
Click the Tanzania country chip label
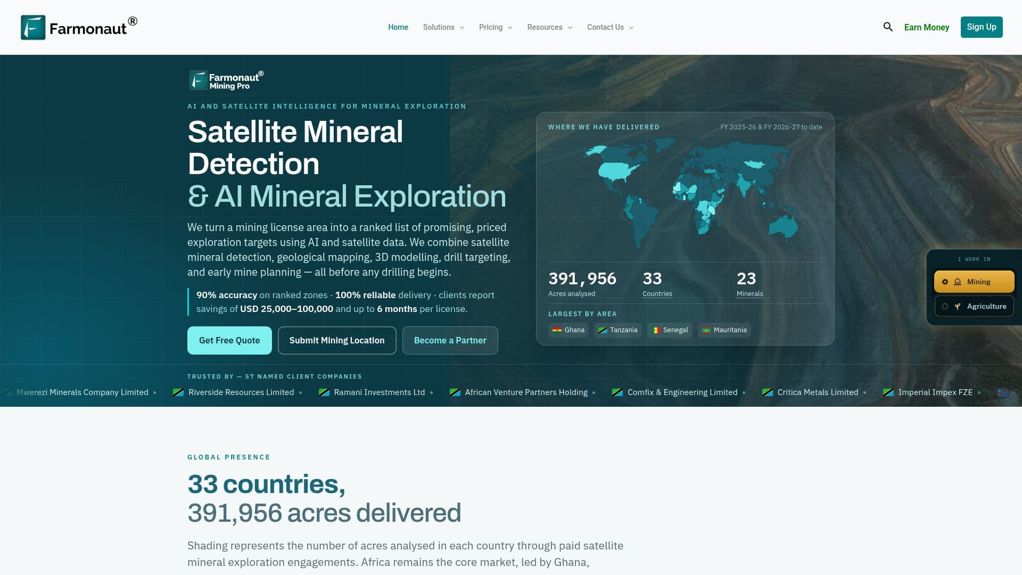[x=624, y=330]
